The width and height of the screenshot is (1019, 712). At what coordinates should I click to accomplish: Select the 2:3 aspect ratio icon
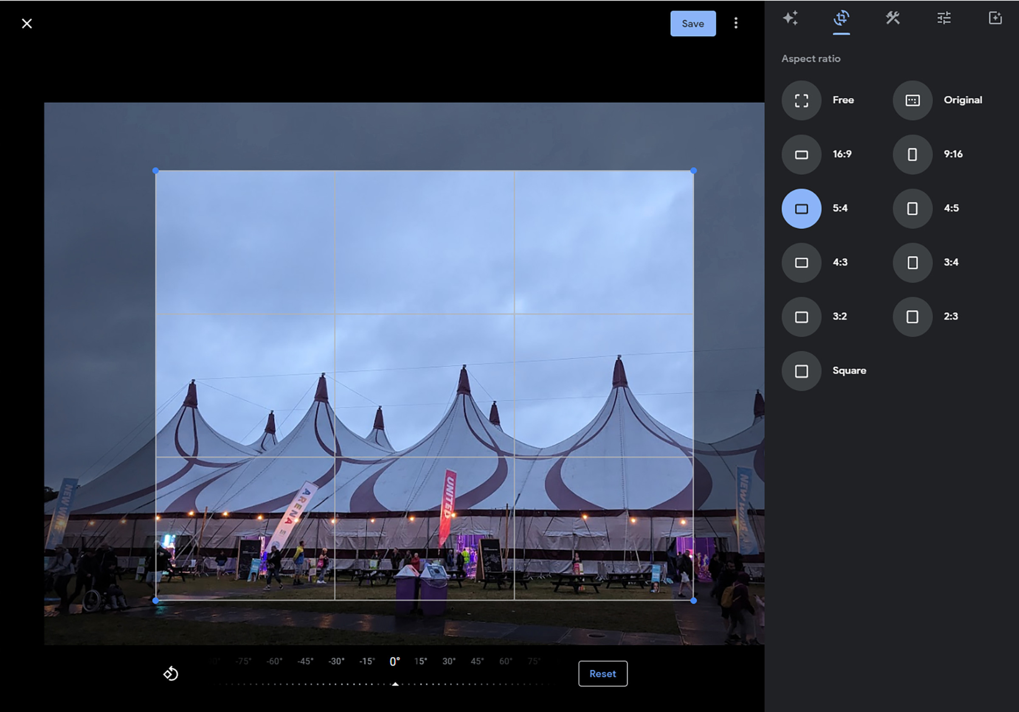[x=912, y=317]
